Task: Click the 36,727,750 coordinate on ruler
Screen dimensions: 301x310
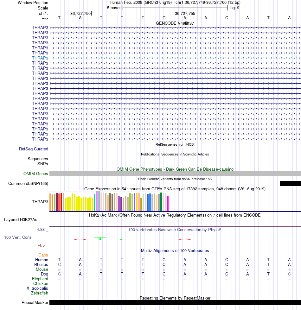Action: [x=80, y=13]
